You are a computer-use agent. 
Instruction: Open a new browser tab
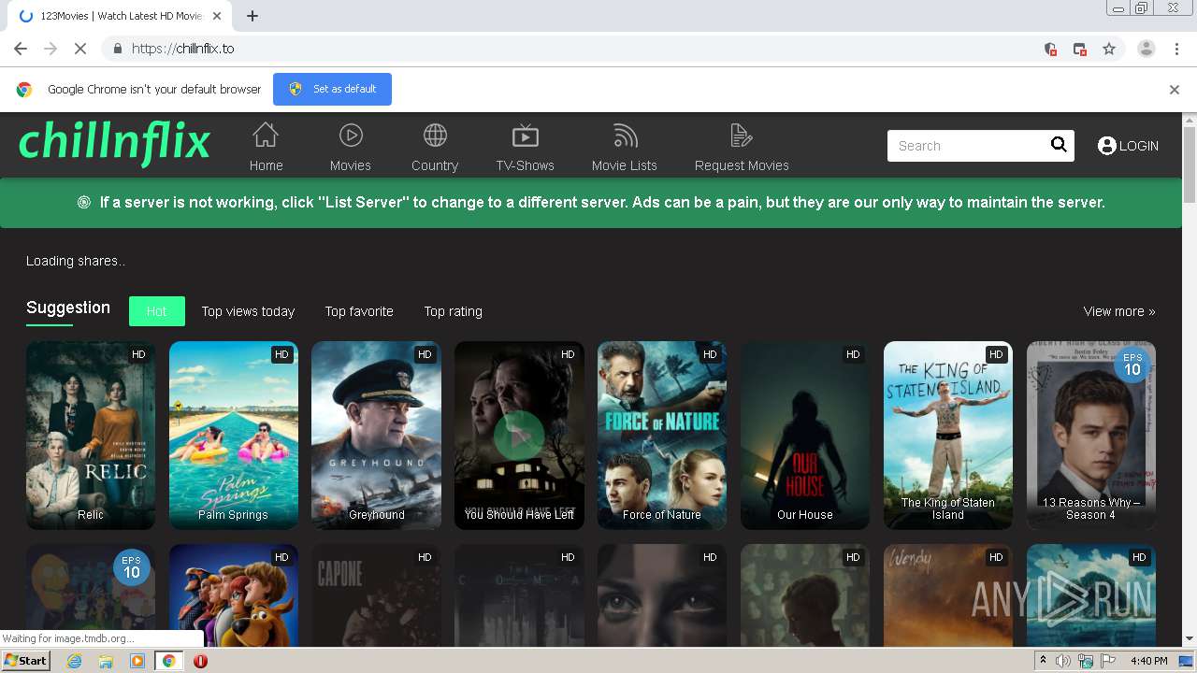tap(252, 16)
